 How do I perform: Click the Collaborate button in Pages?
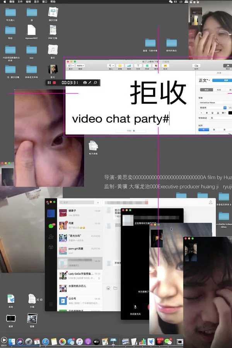pyautogui.click(x=196, y=66)
